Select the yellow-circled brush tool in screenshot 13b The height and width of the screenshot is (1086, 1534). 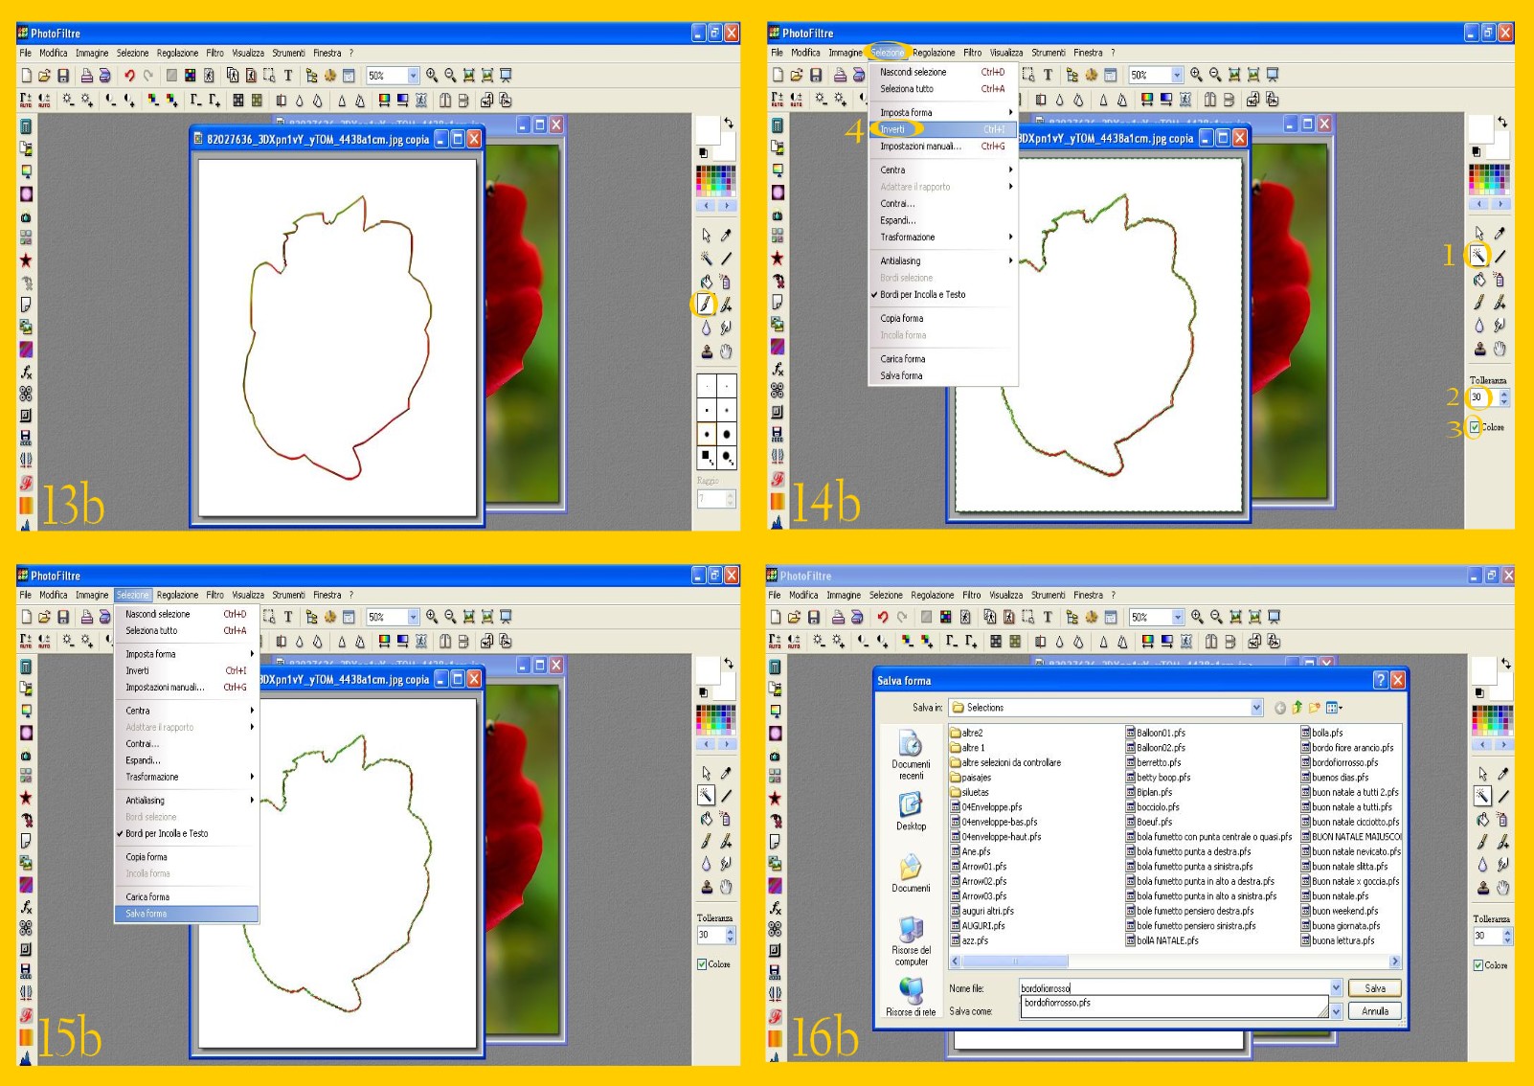tap(706, 304)
